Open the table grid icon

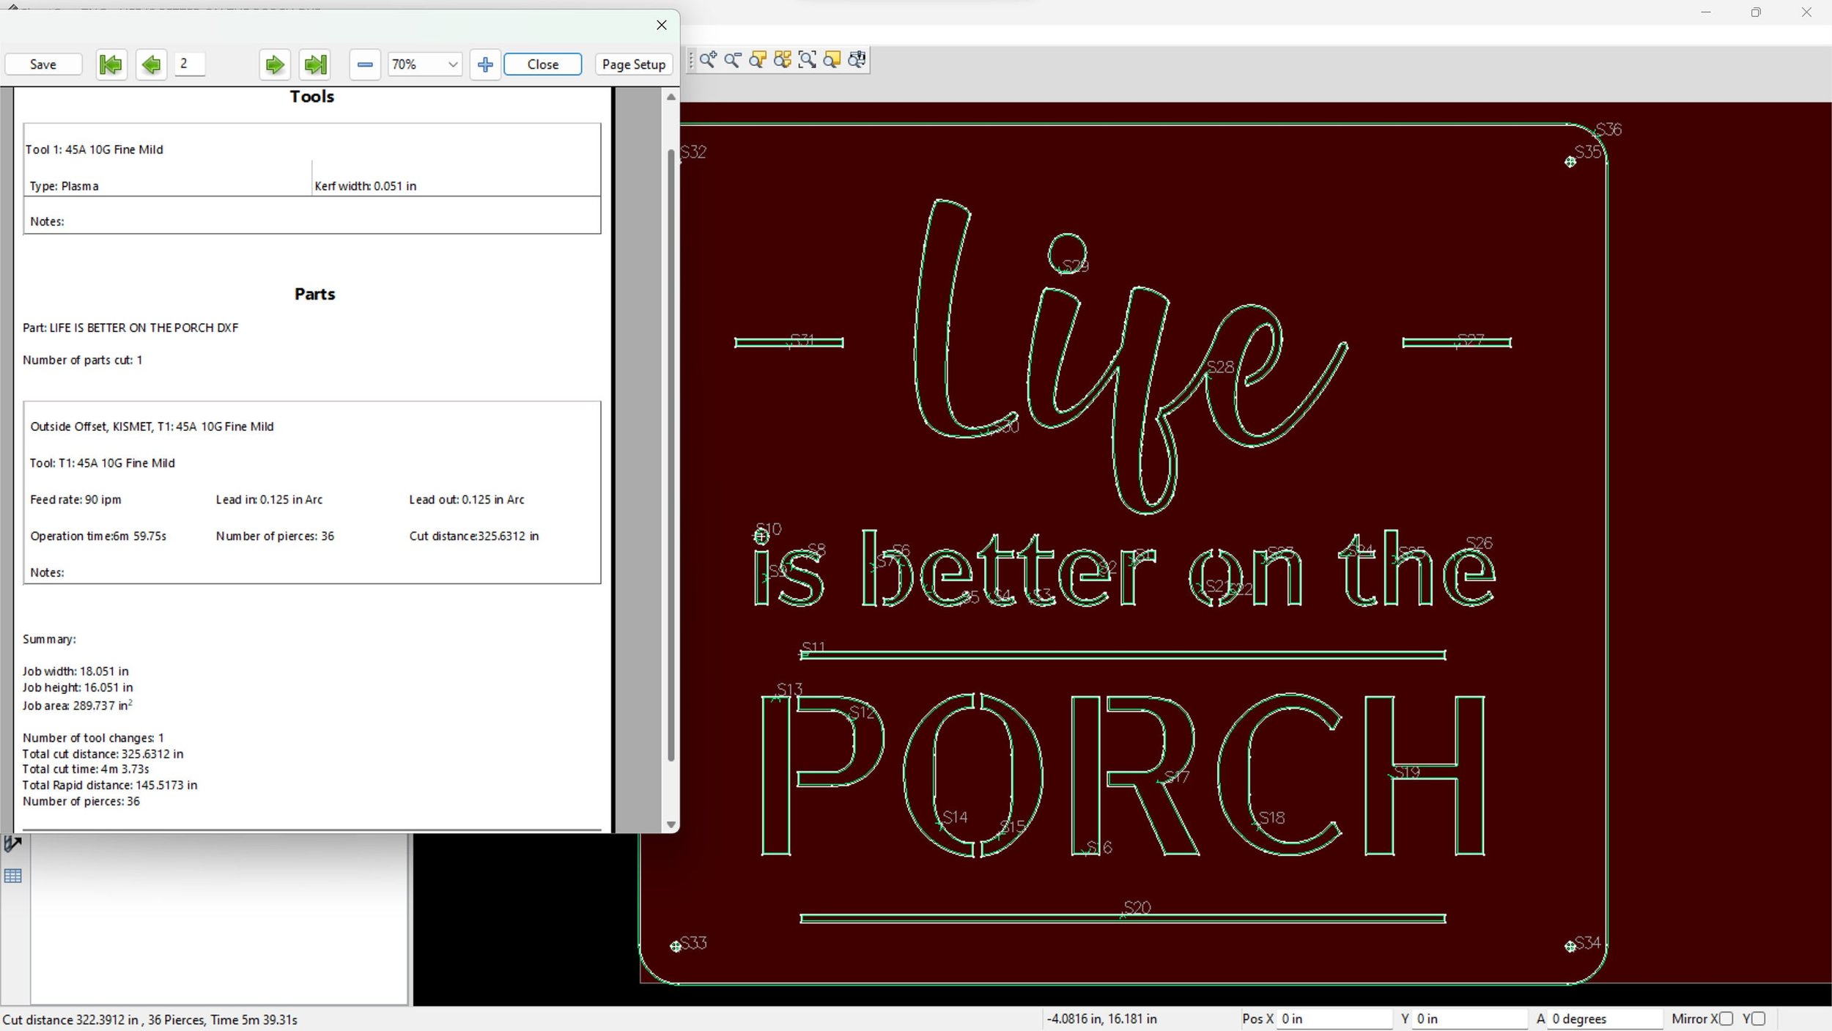pyautogui.click(x=13, y=876)
